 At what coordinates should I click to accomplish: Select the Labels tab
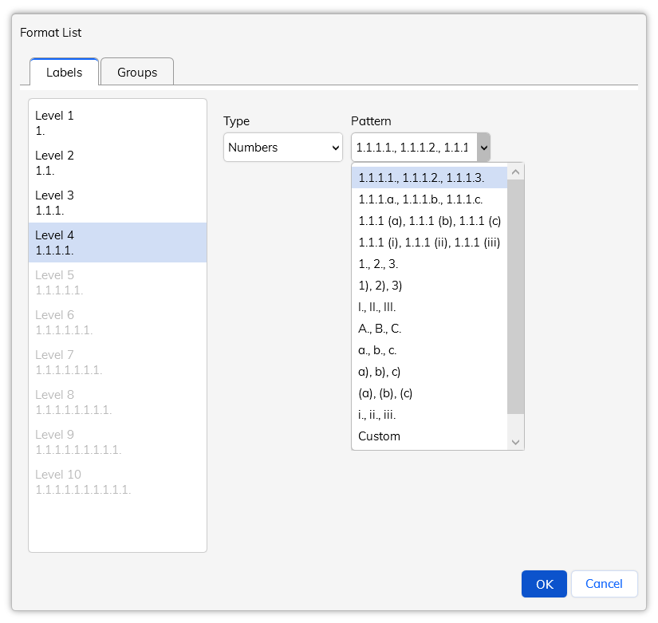click(x=65, y=72)
